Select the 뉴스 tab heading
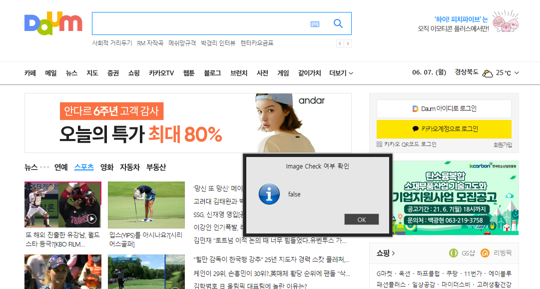The image size is (540, 289). [x=31, y=167]
